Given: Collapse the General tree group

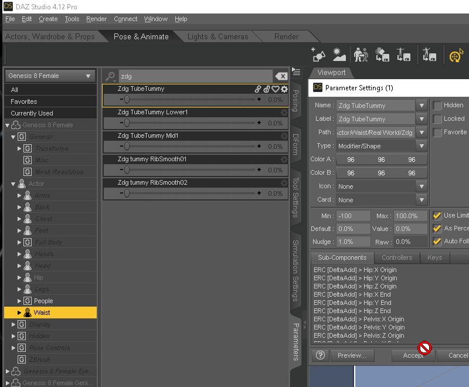Looking at the screenshot, I should (x=13, y=137).
